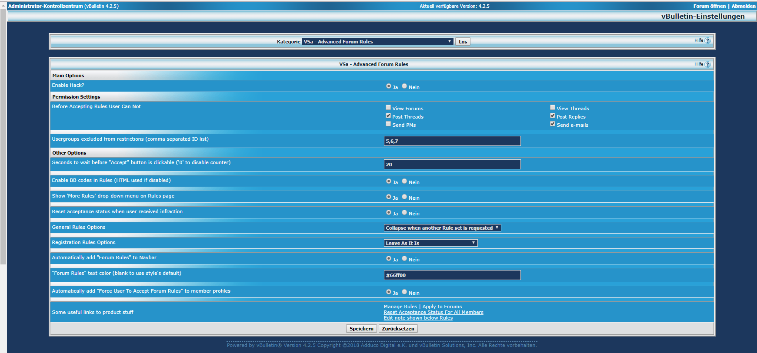Image resolution: width=757 pixels, height=353 pixels.
Task: Click the Speichern button
Action: [x=361, y=329]
